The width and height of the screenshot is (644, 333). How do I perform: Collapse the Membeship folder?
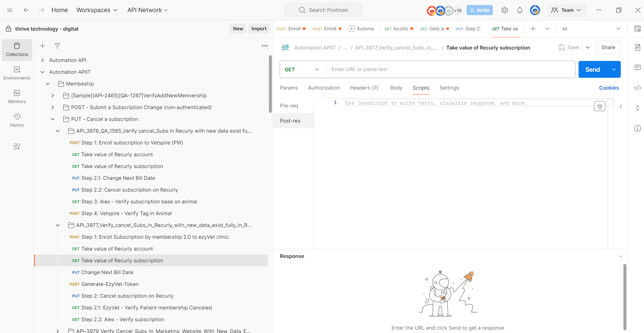48,84
